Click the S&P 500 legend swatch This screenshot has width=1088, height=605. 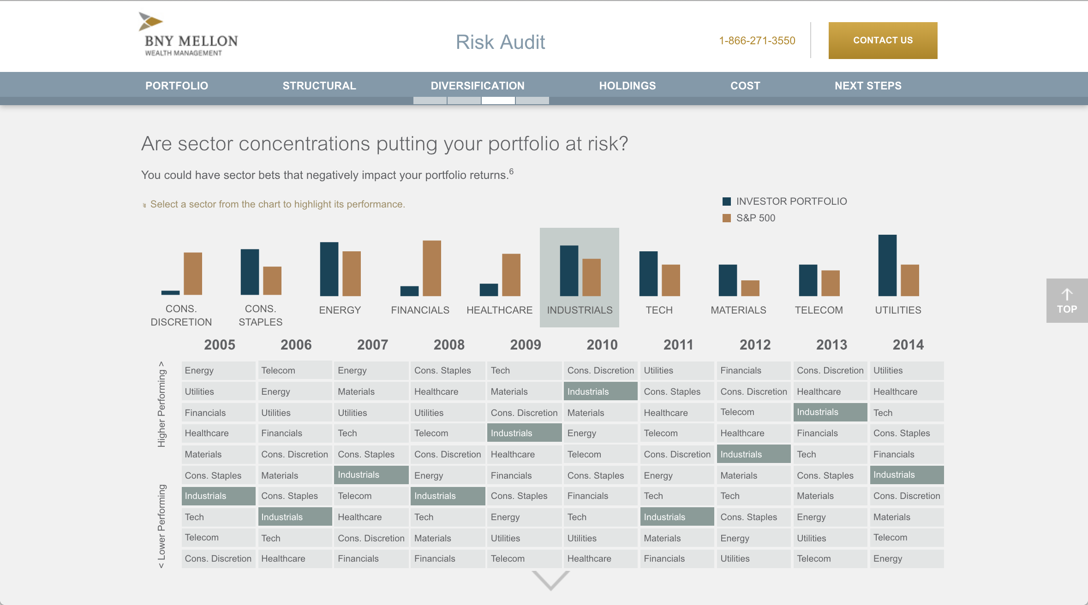727,218
